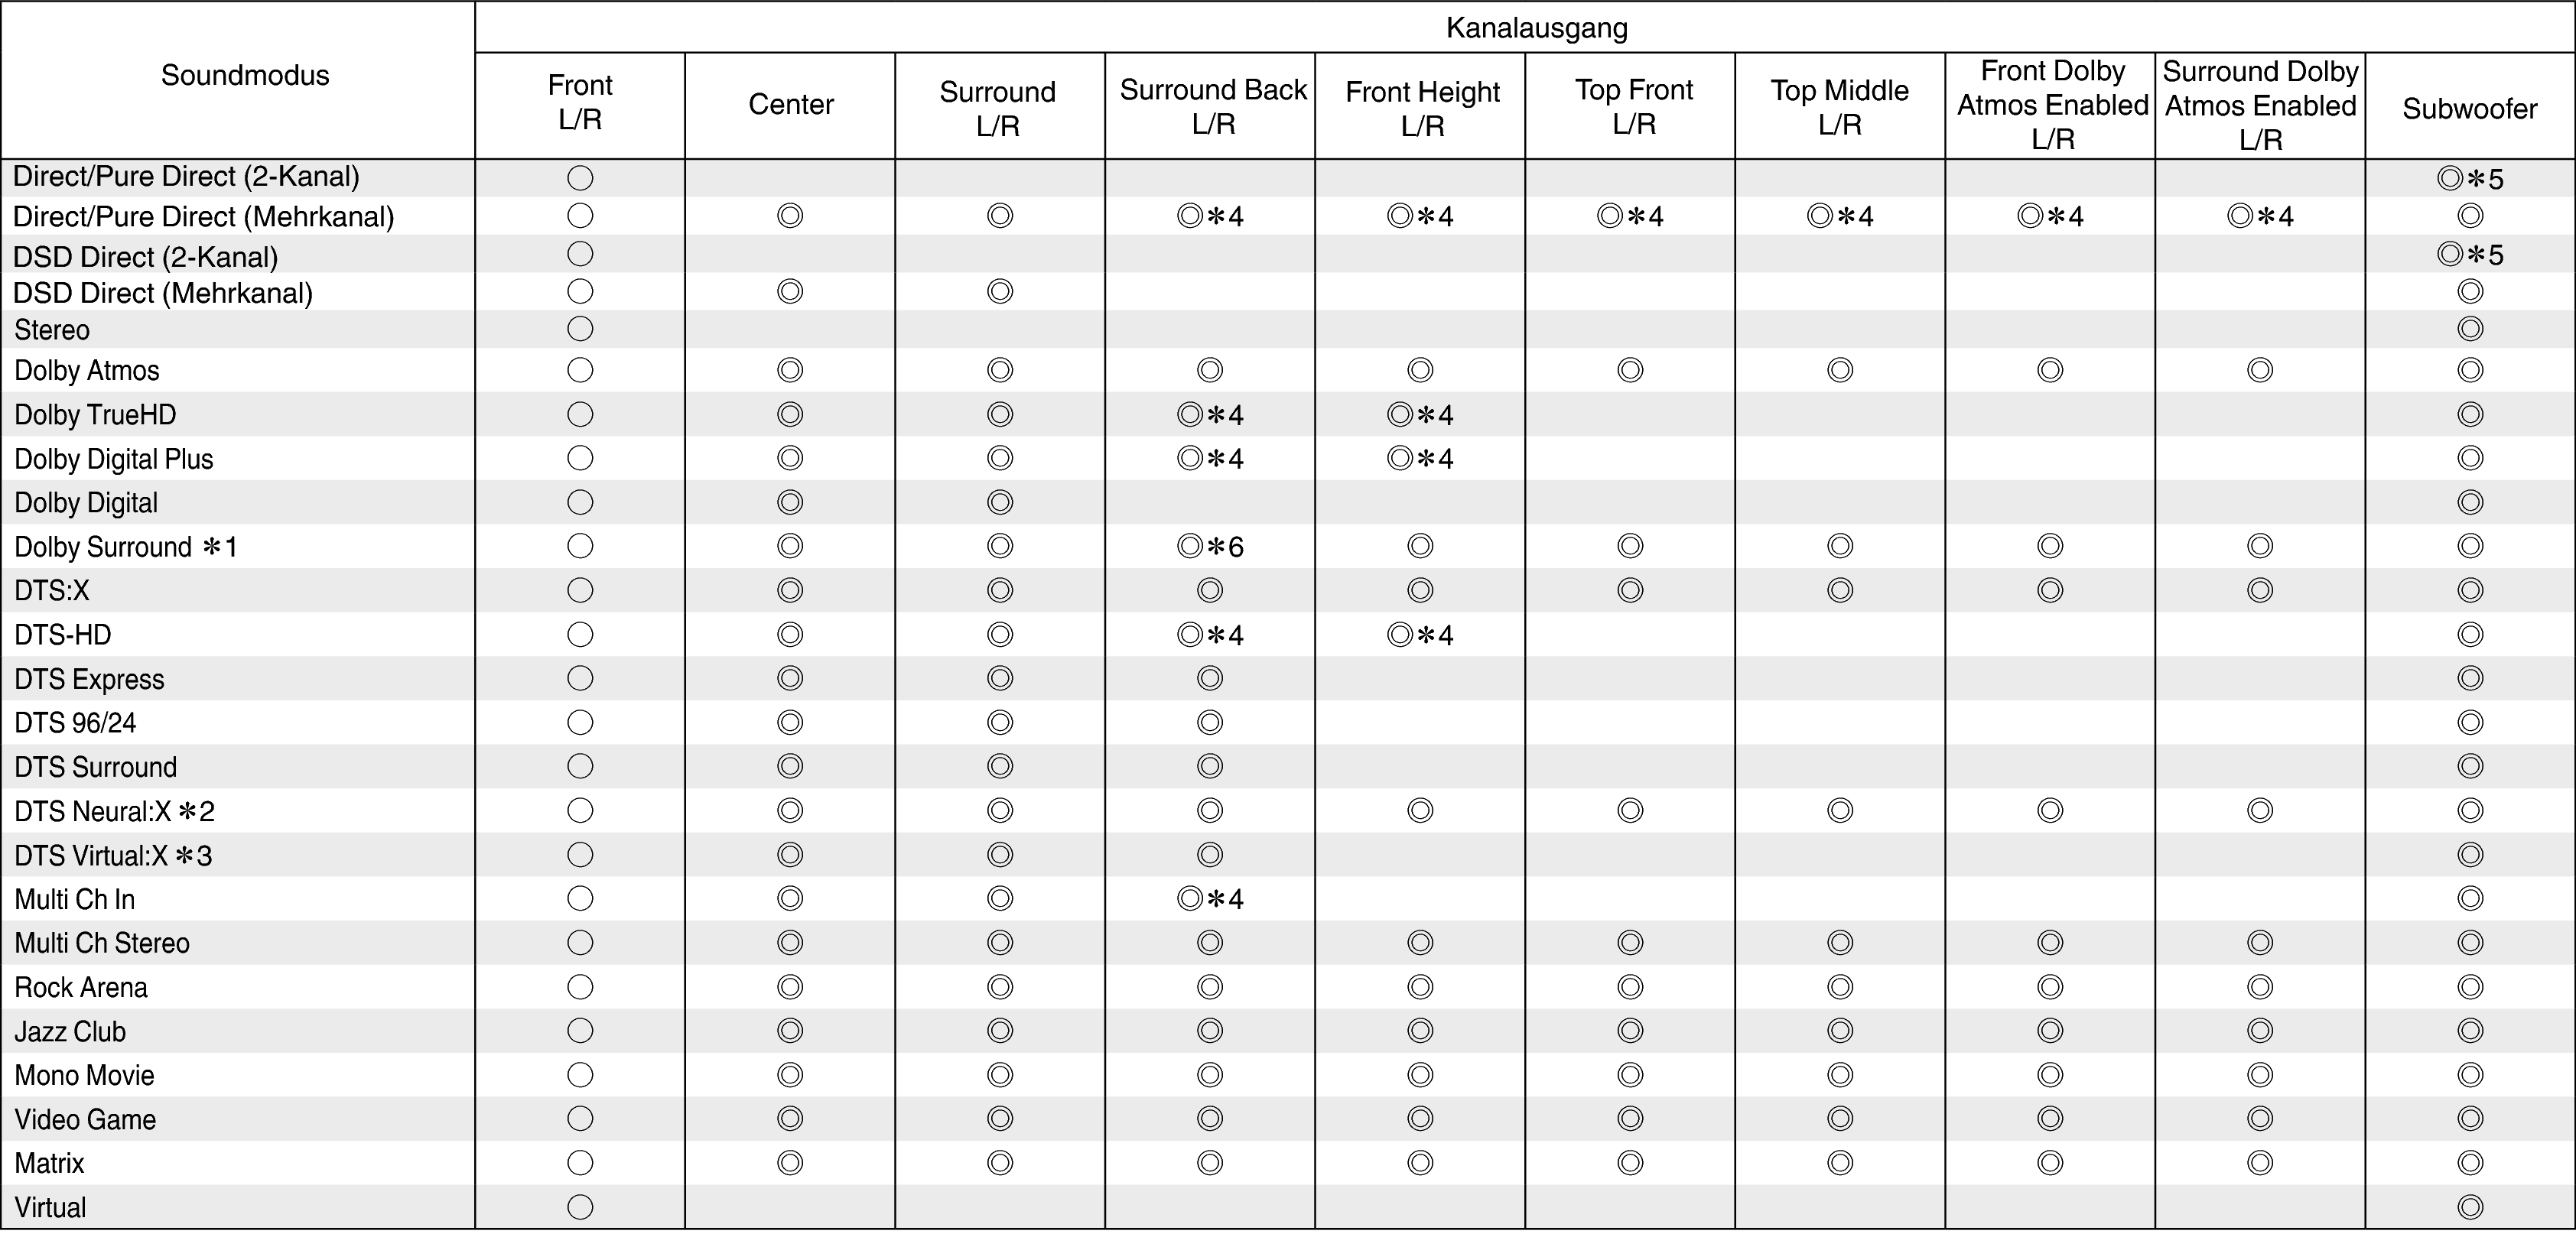Click the Surround L/R circle for Dolby Digital
Screen dimensions: 2576x1234
pyautogui.click(x=1000, y=502)
